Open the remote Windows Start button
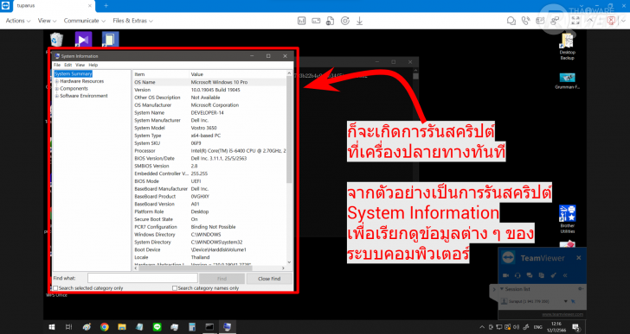 [x=52, y=327]
